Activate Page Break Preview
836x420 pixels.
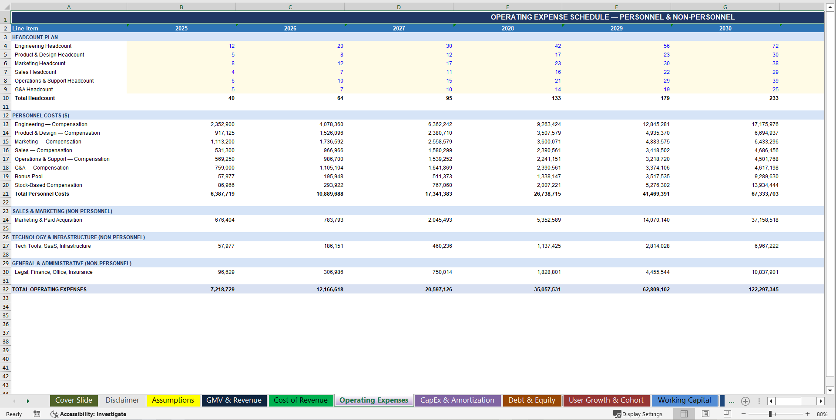point(726,414)
